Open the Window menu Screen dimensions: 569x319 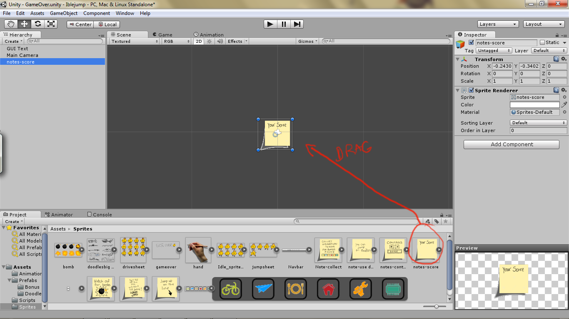tap(125, 13)
